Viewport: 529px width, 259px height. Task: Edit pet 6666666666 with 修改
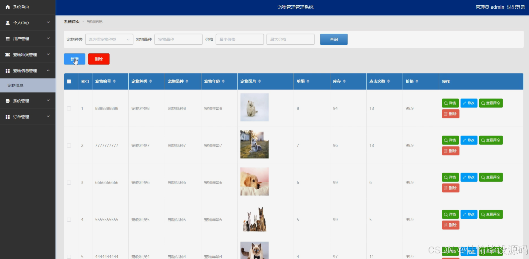469,177
